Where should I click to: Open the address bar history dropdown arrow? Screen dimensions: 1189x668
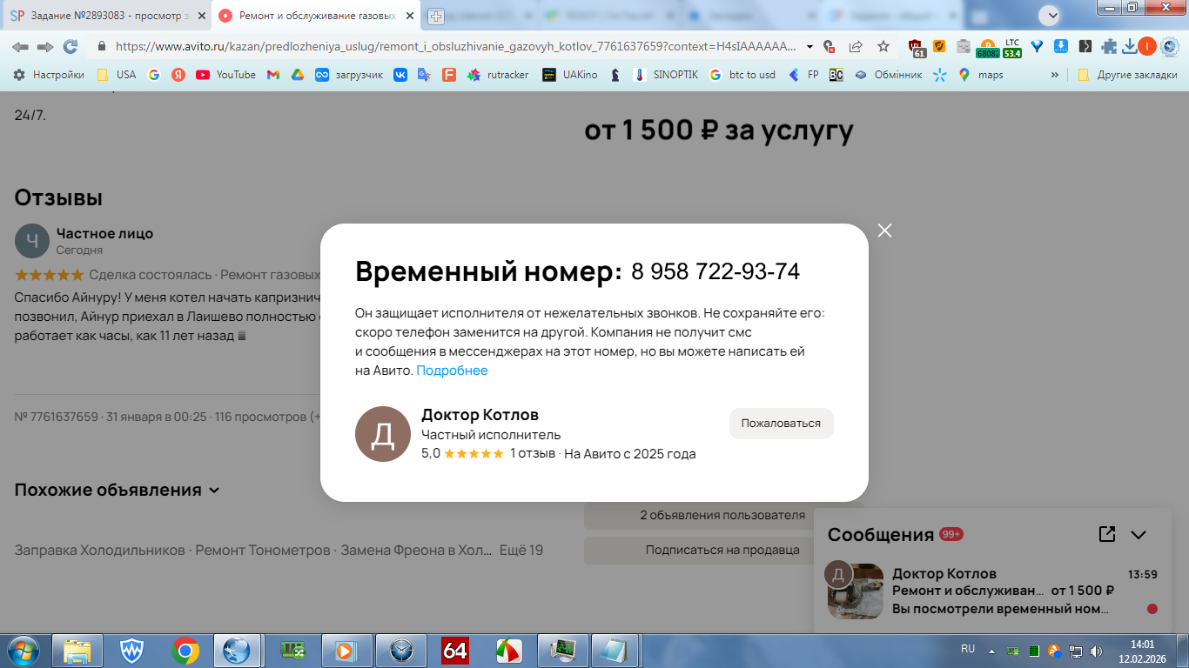click(810, 47)
